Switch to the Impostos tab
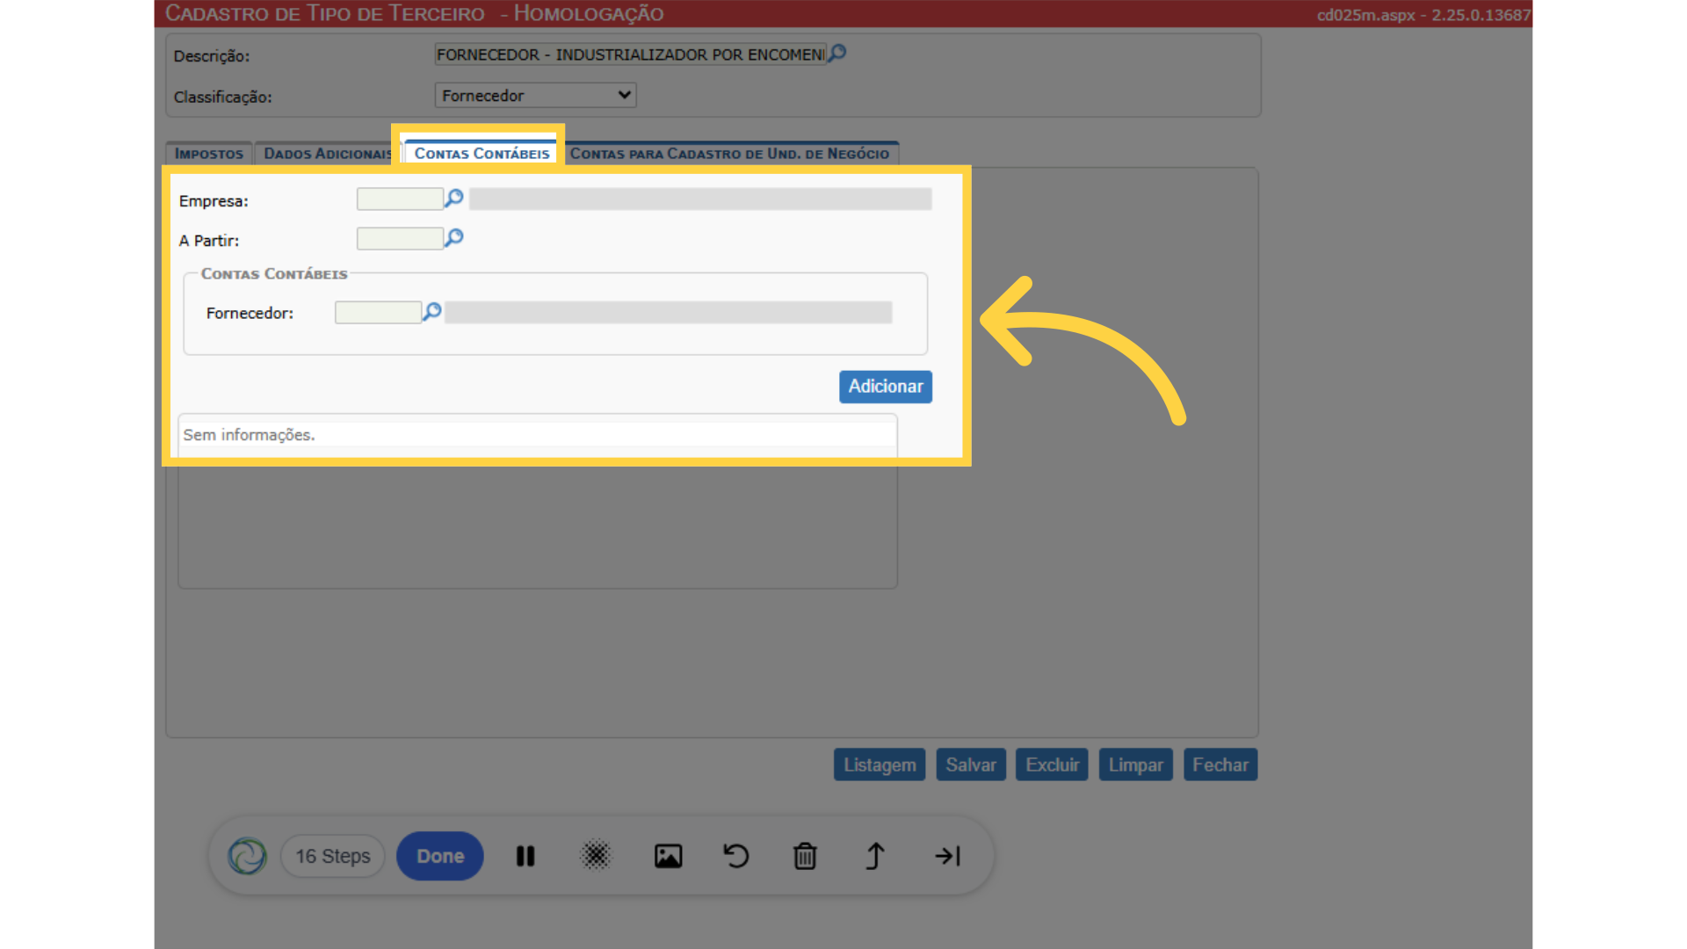 tap(209, 154)
